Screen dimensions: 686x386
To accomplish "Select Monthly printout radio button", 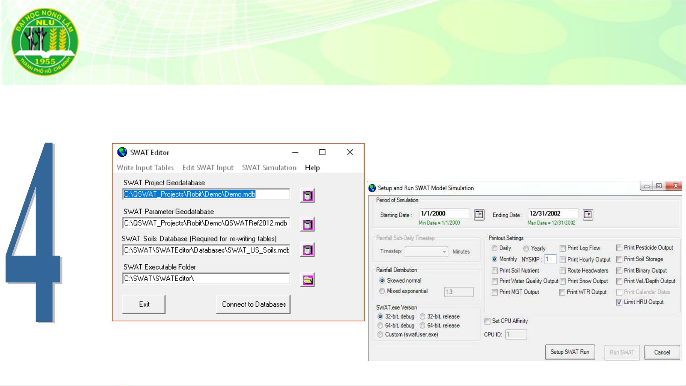I will [x=495, y=259].
